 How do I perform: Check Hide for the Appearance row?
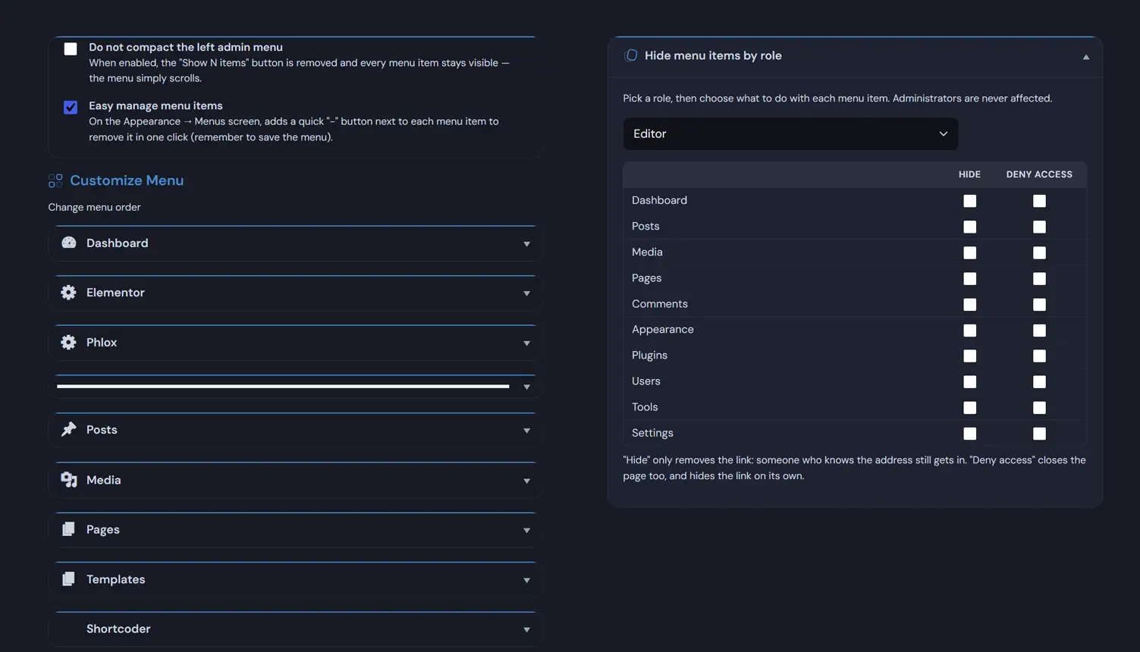tap(969, 330)
